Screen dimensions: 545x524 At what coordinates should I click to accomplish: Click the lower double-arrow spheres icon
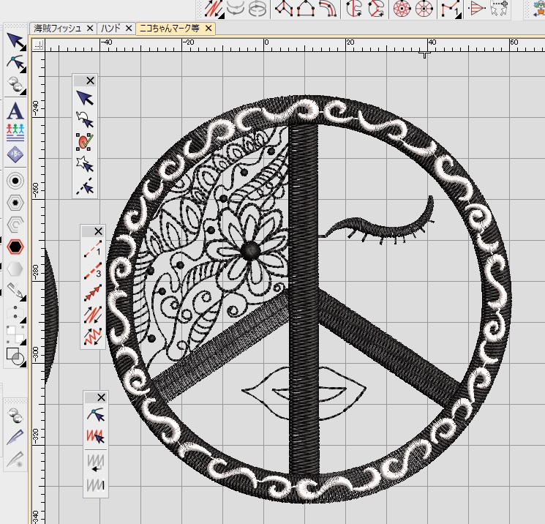15,415
